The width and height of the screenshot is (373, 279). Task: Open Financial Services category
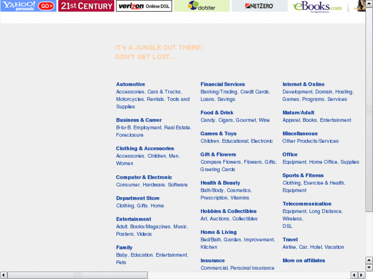[x=223, y=84]
